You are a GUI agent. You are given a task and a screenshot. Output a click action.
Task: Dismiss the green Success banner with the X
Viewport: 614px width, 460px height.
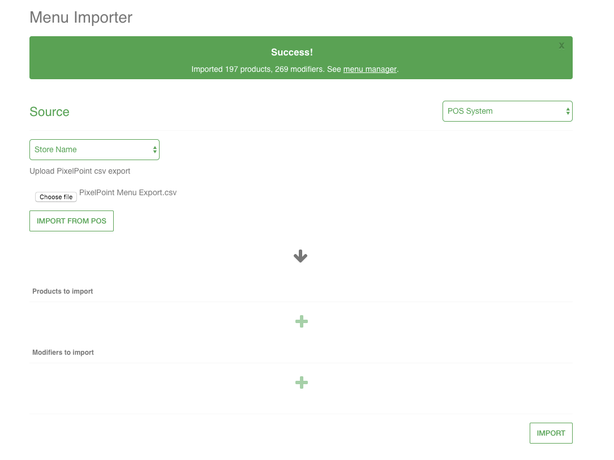pos(561,46)
